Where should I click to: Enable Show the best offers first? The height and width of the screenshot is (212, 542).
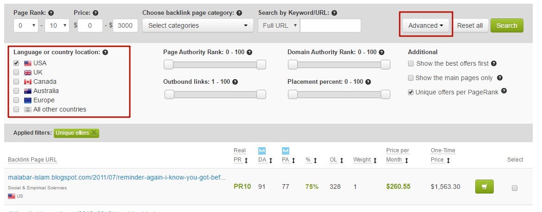(x=411, y=63)
